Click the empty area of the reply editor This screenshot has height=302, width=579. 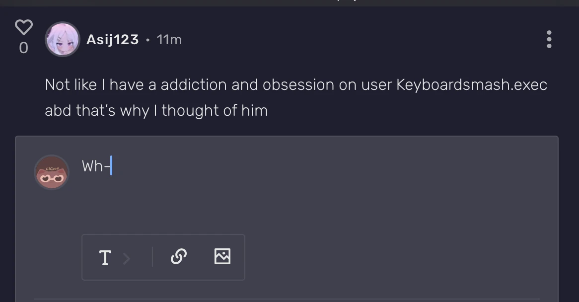coord(318,204)
